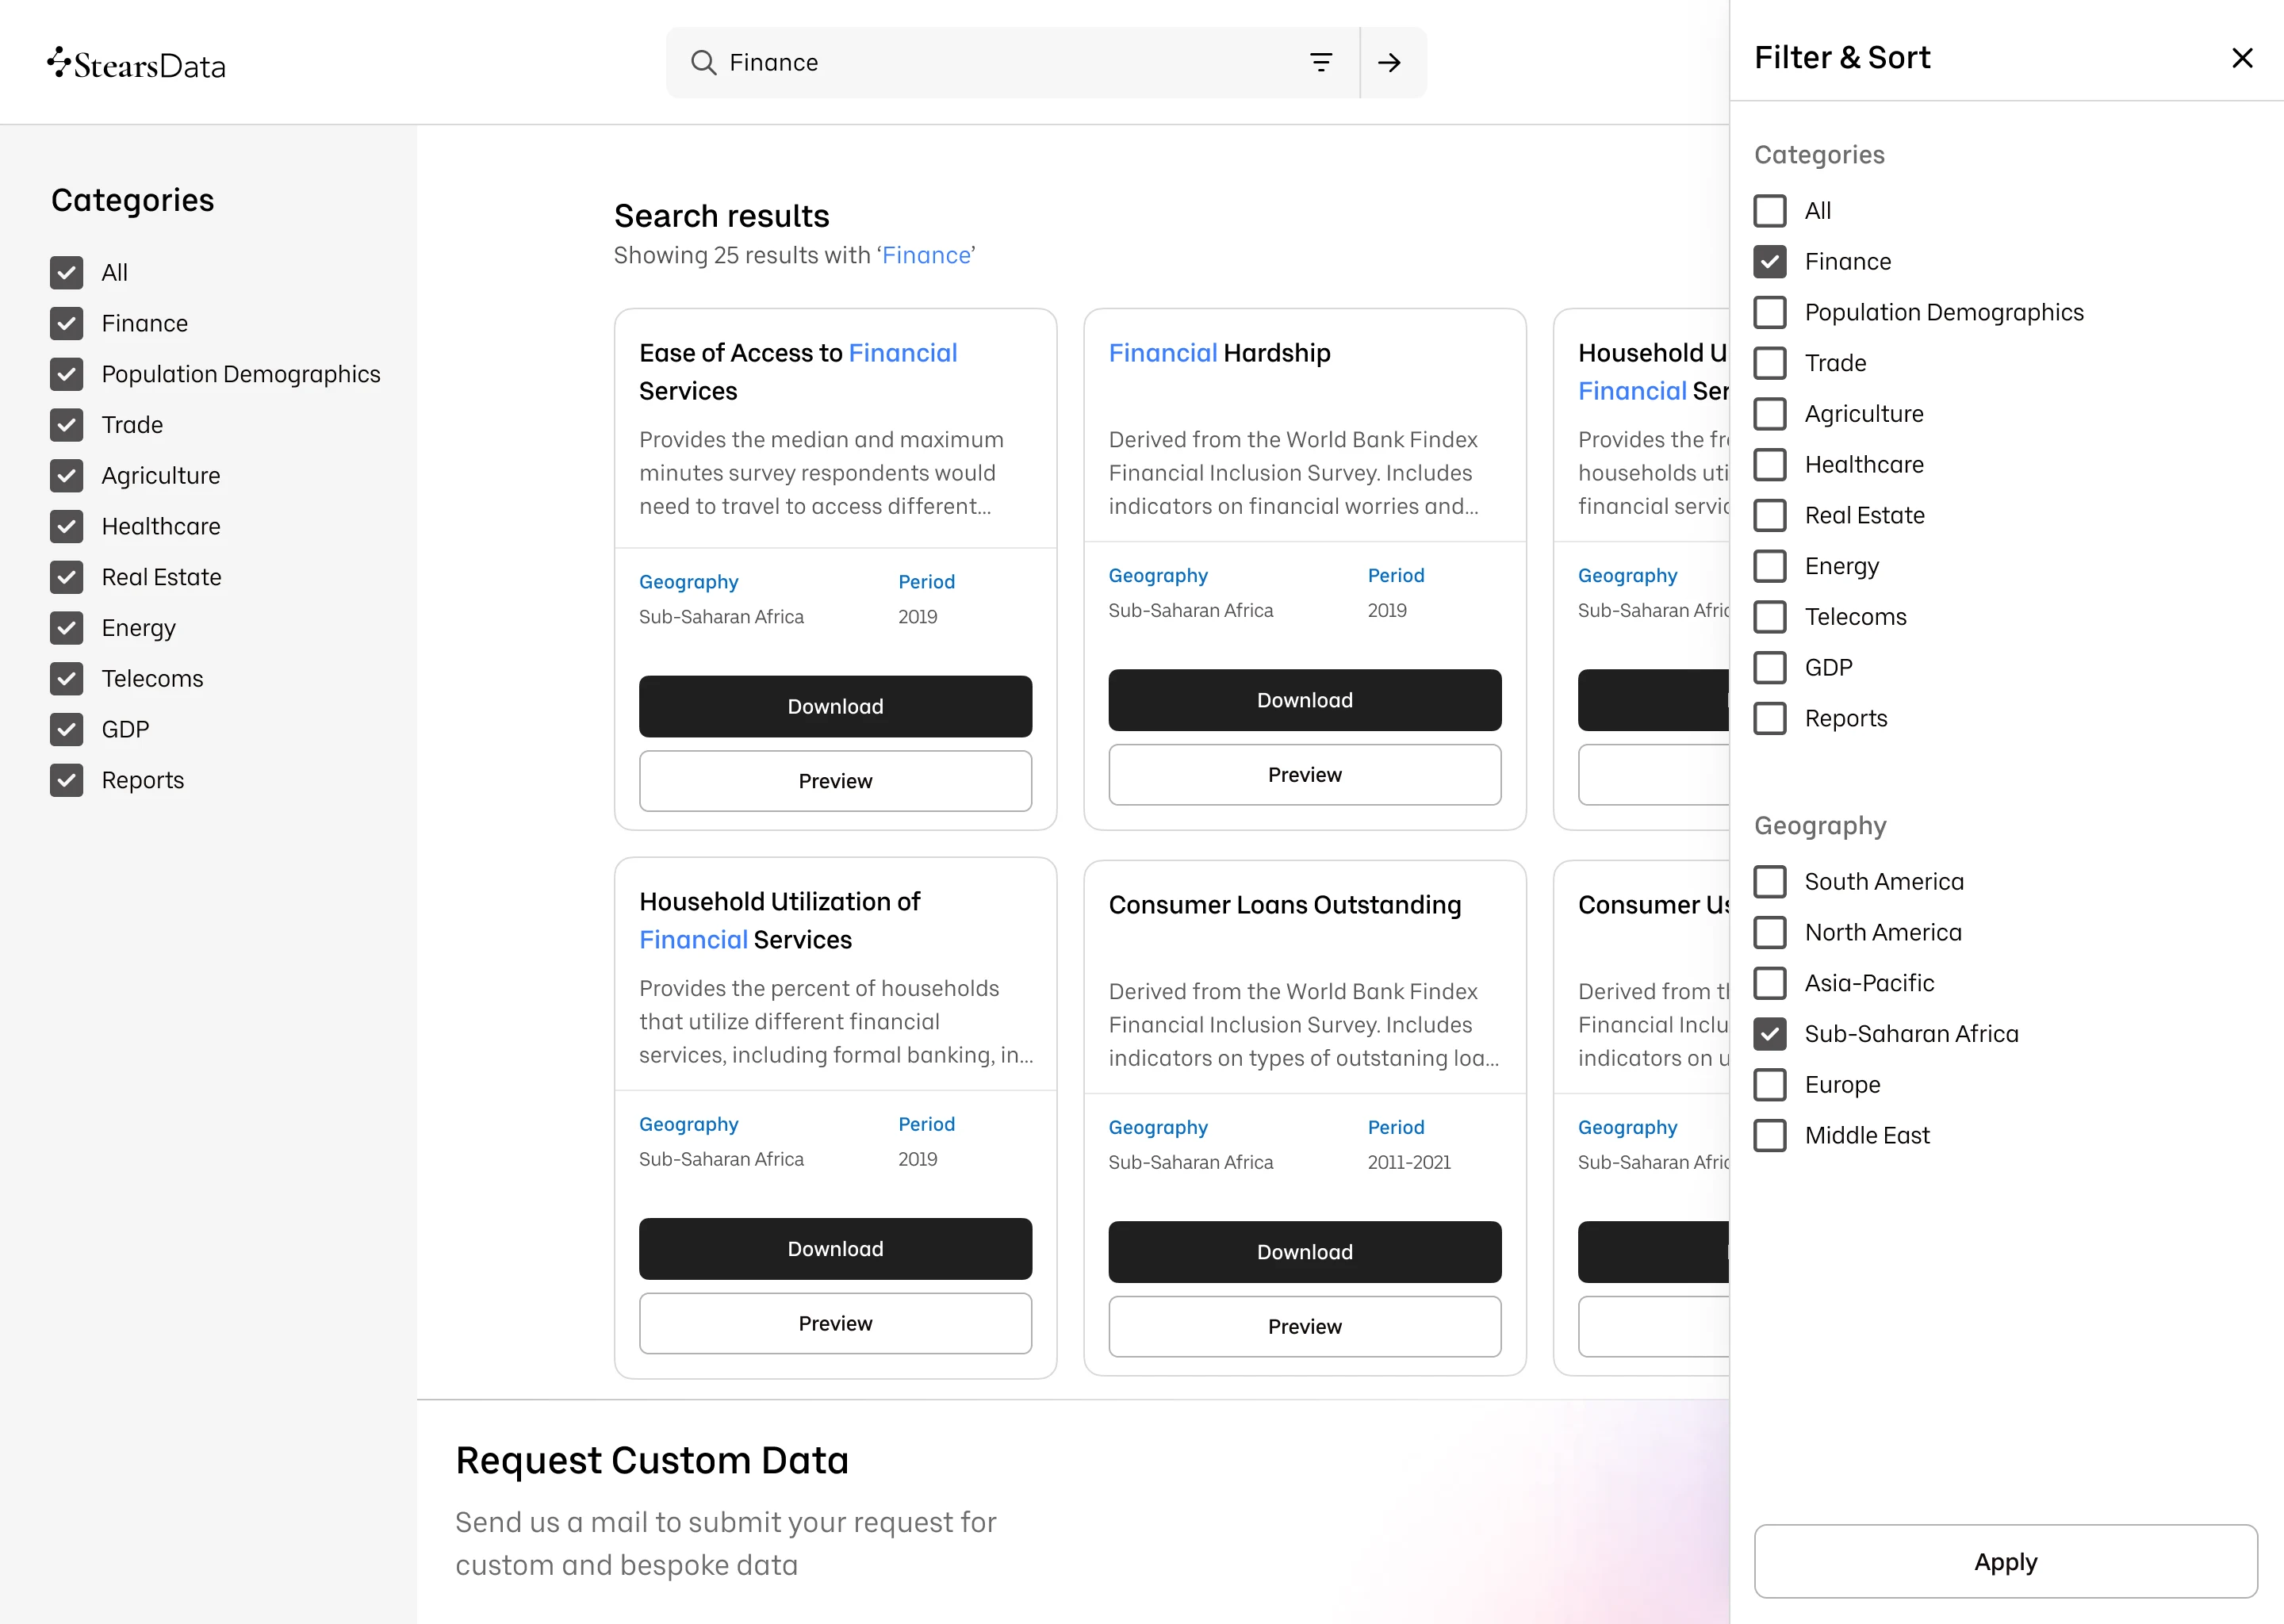This screenshot has height=1624, width=2284.
Task: Enable the Healthcare filter category checkbox
Action: (1769, 465)
